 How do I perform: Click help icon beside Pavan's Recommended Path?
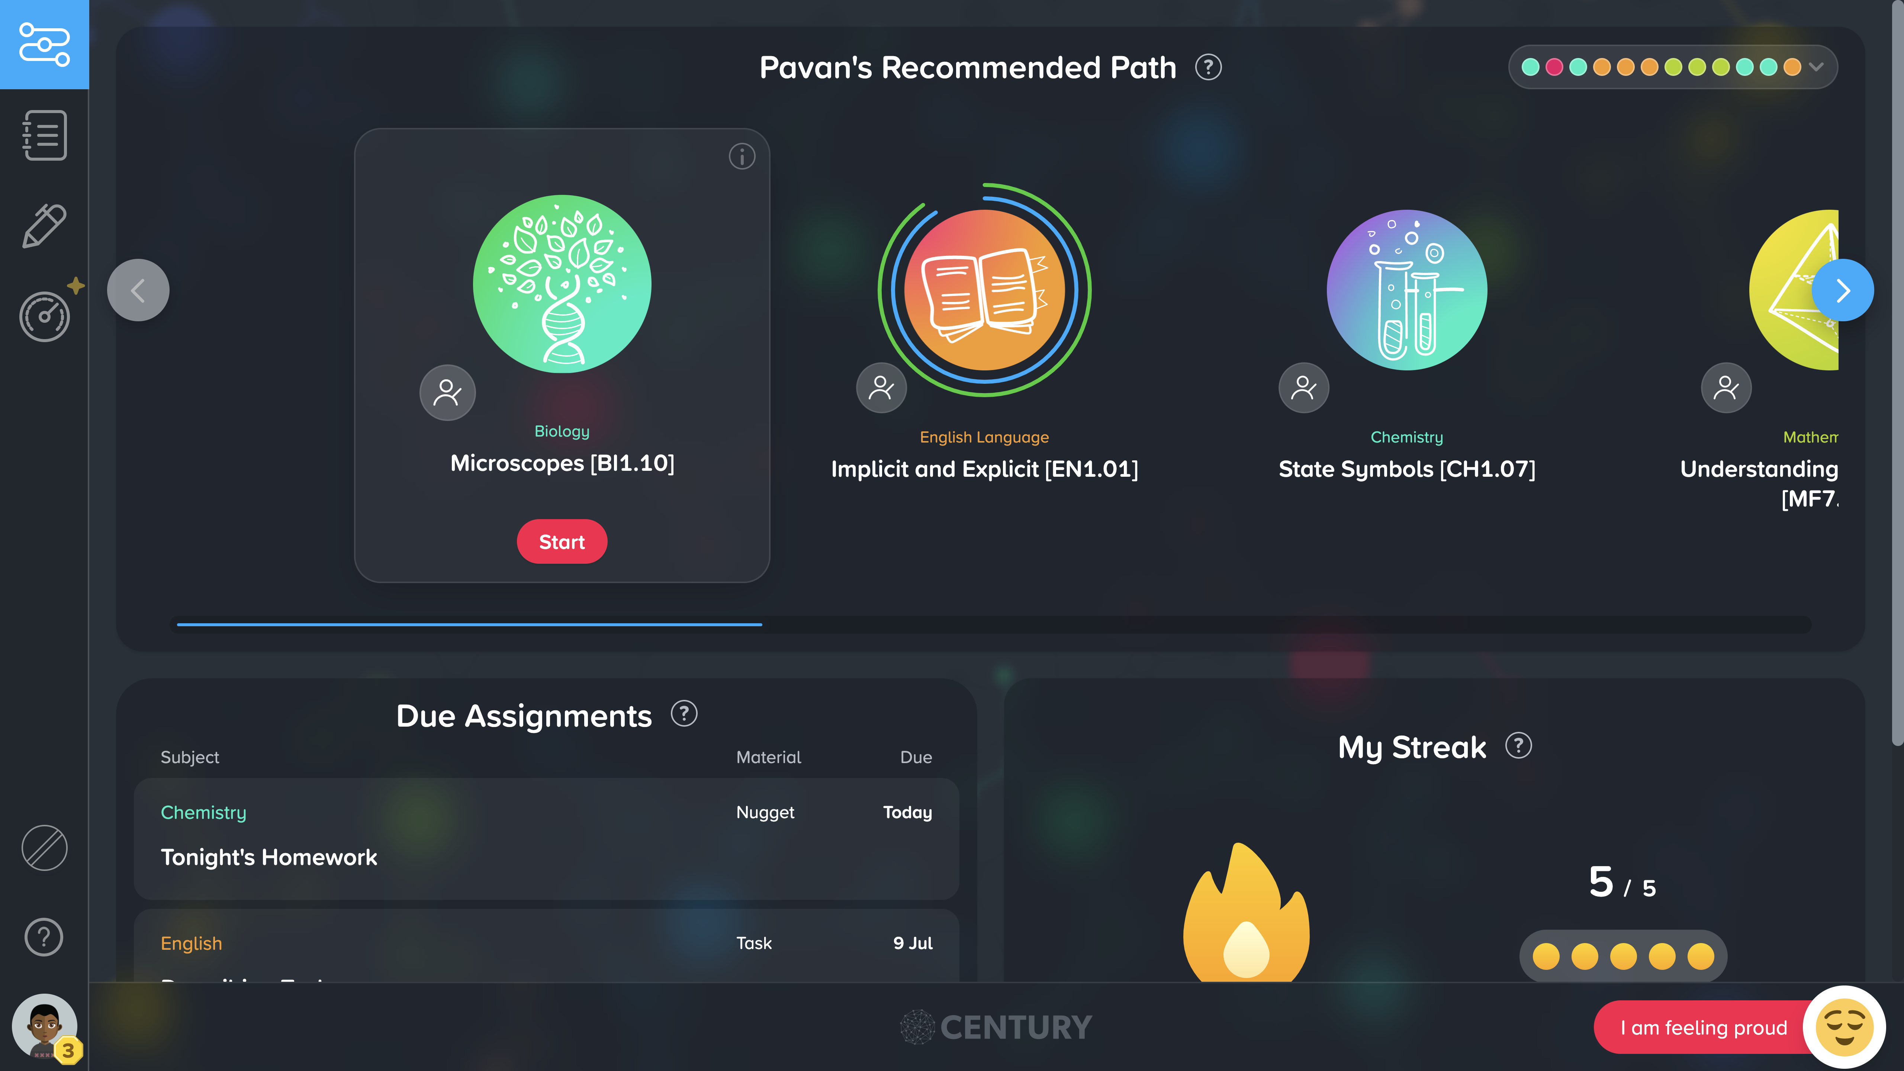[x=1209, y=67]
